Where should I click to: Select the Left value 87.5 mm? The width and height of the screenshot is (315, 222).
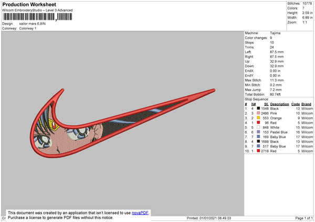tap(277, 52)
